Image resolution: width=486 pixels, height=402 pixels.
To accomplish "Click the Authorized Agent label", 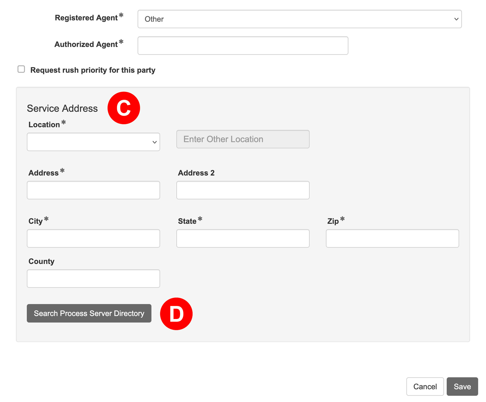I will [86, 44].
